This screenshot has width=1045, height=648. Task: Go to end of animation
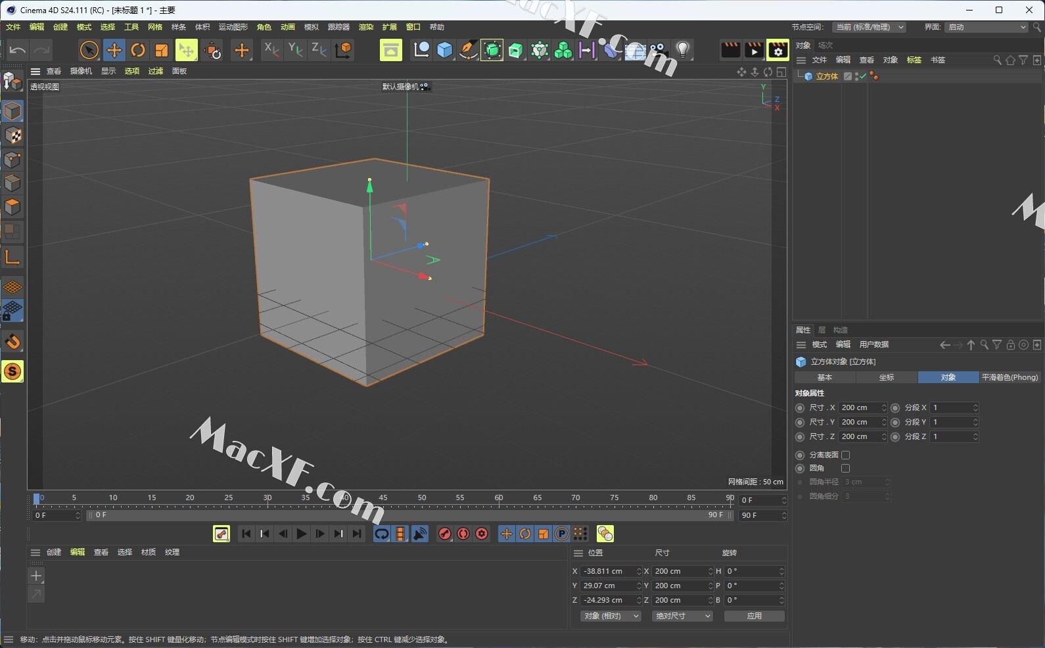pos(357,534)
